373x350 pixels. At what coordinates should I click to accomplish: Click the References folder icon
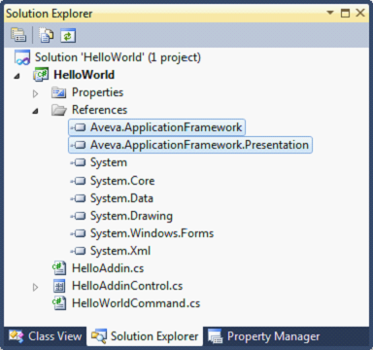[59, 110]
